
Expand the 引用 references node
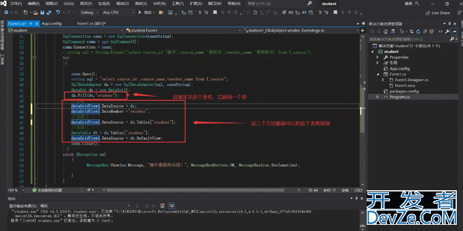point(377,63)
